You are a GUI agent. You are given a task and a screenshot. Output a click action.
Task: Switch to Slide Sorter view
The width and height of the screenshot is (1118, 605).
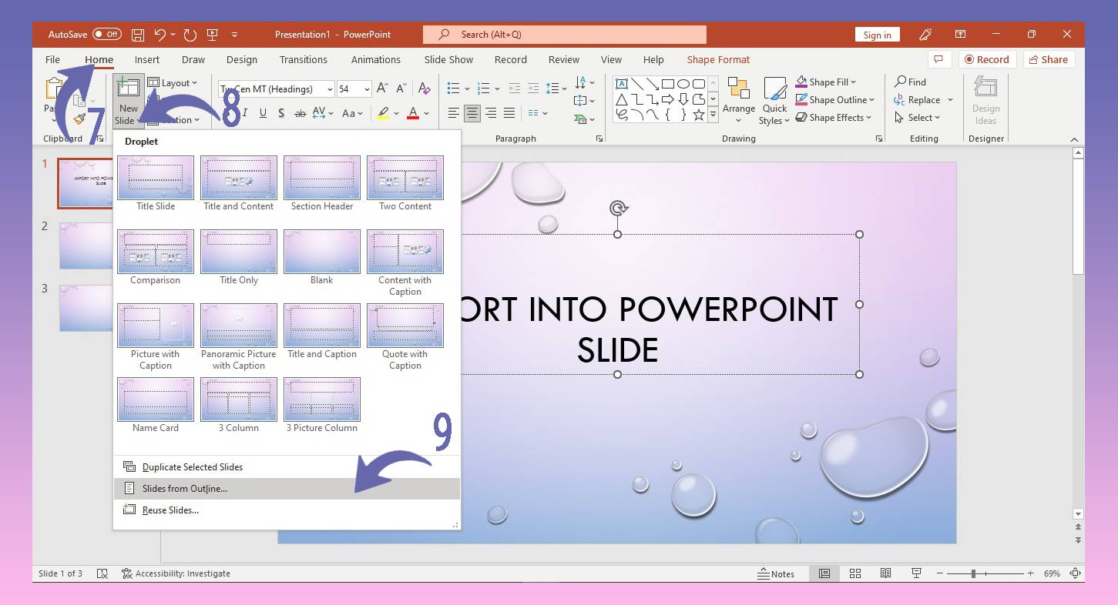pos(855,573)
